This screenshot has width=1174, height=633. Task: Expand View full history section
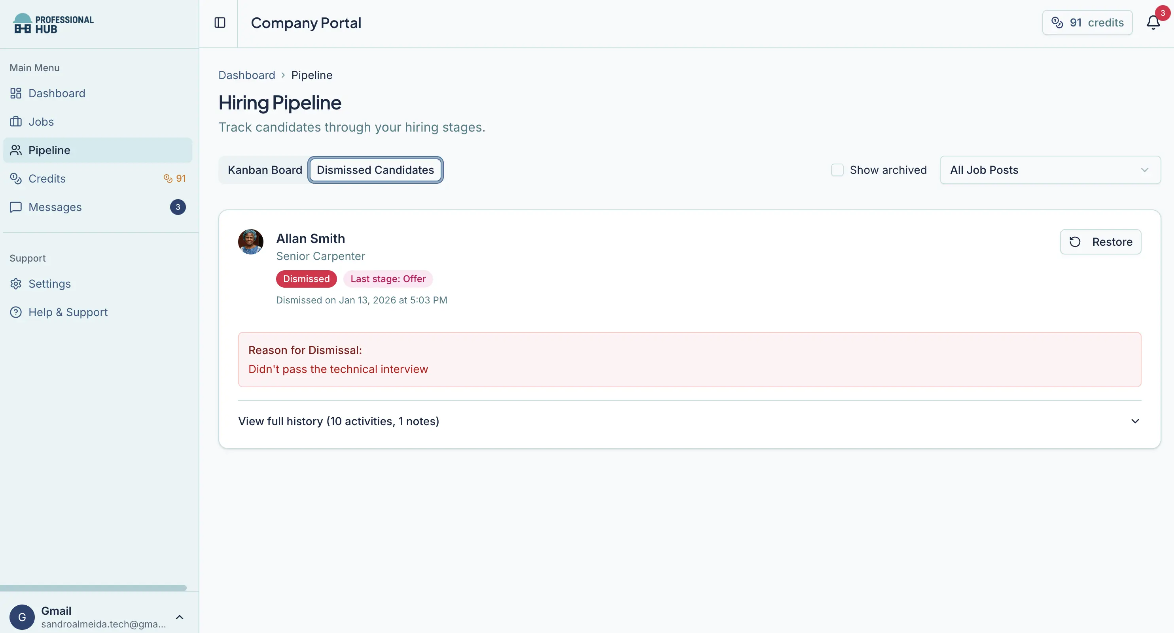689,421
